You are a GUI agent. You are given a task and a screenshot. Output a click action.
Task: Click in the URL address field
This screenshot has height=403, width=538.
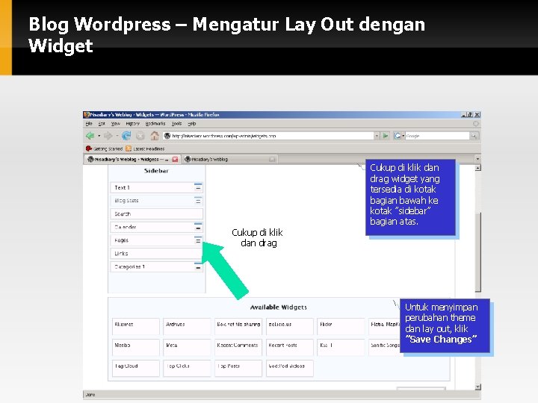268,136
